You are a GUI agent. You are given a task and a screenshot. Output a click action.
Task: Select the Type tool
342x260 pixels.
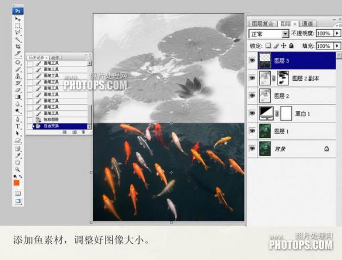click(18, 126)
